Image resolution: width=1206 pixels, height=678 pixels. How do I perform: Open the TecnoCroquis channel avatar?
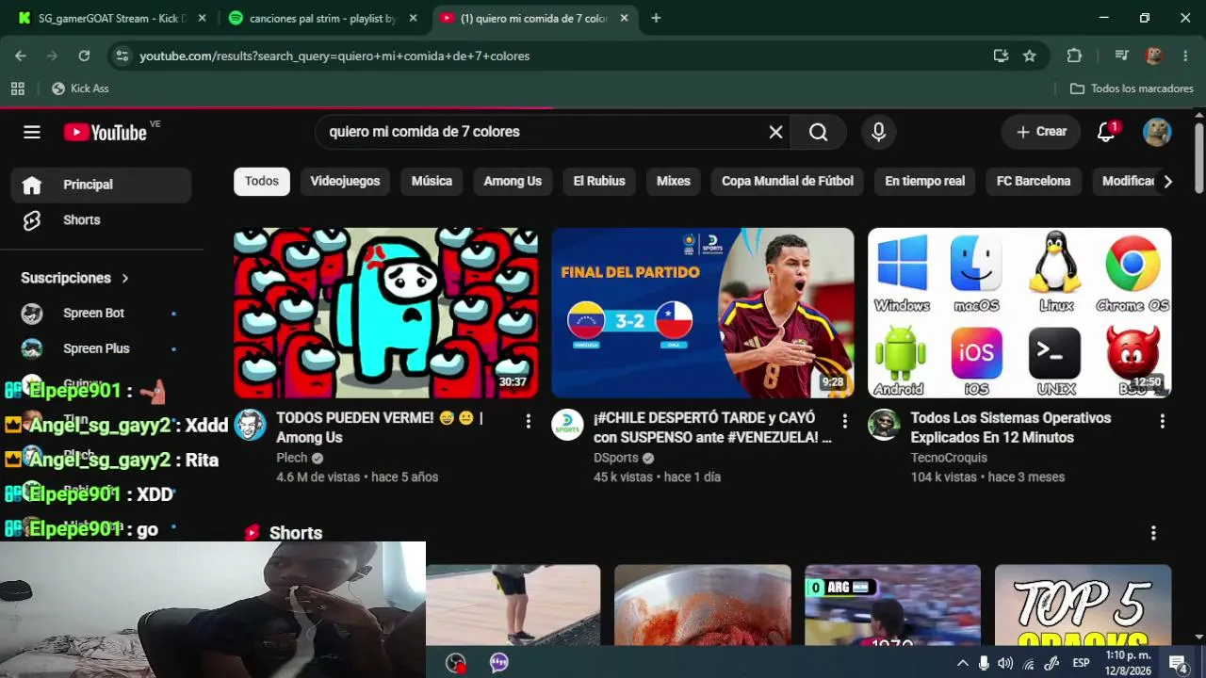(884, 425)
